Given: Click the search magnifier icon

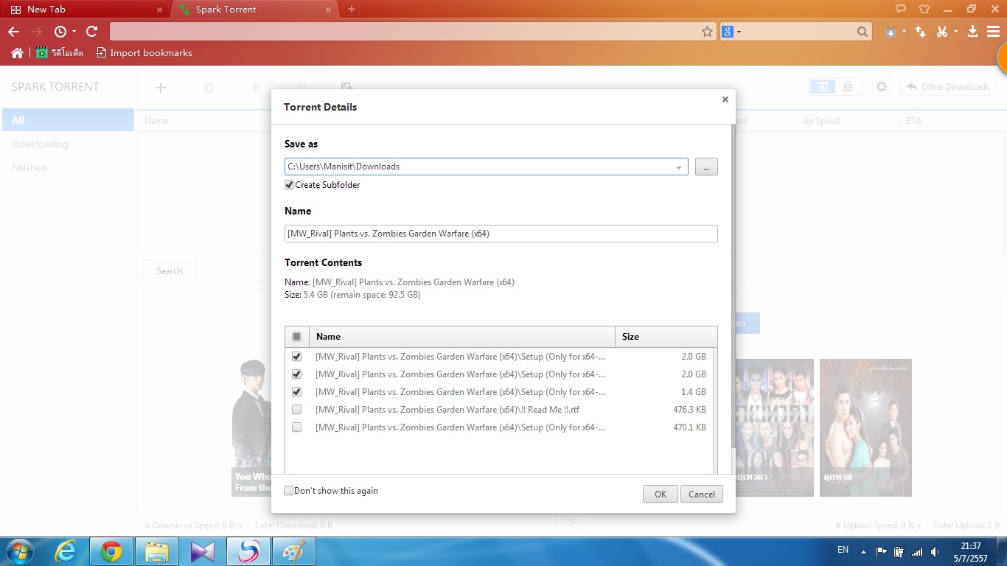Looking at the screenshot, I should pyautogui.click(x=863, y=32).
